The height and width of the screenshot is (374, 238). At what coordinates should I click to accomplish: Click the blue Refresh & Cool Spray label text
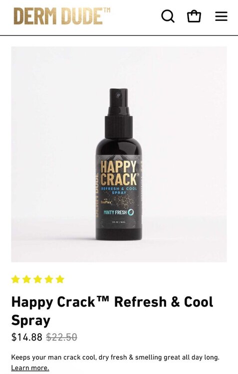[x=119, y=190]
